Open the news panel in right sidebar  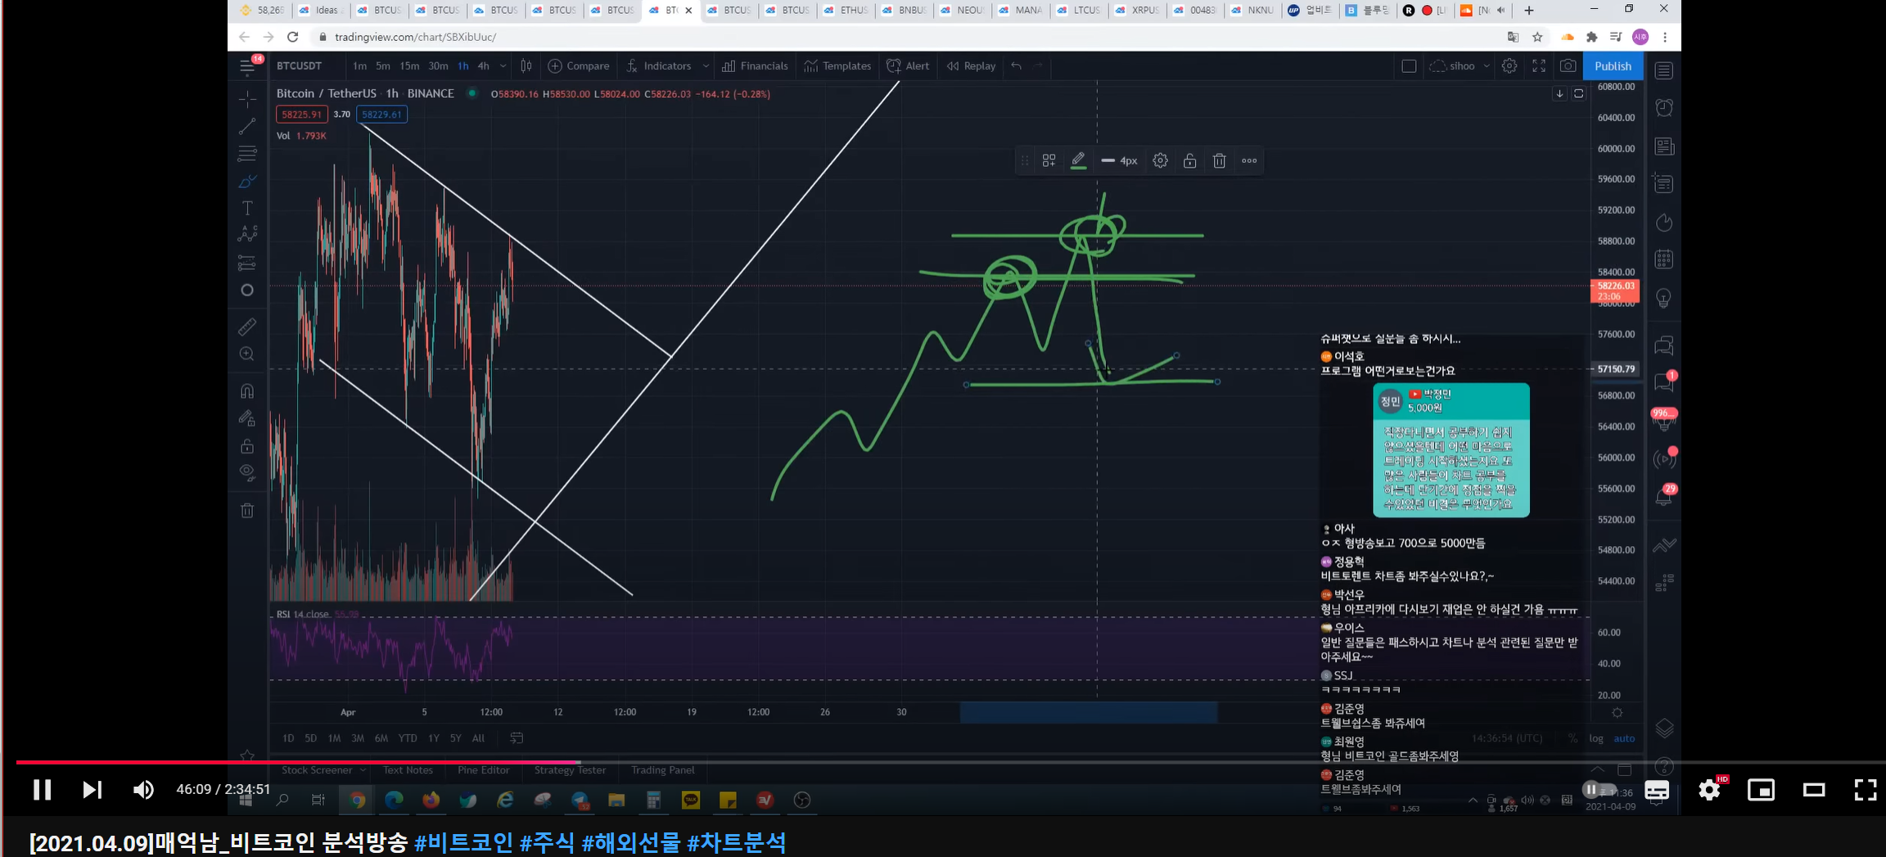click(1663, 147)
